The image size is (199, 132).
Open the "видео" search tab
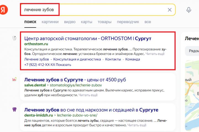[70, 22]
